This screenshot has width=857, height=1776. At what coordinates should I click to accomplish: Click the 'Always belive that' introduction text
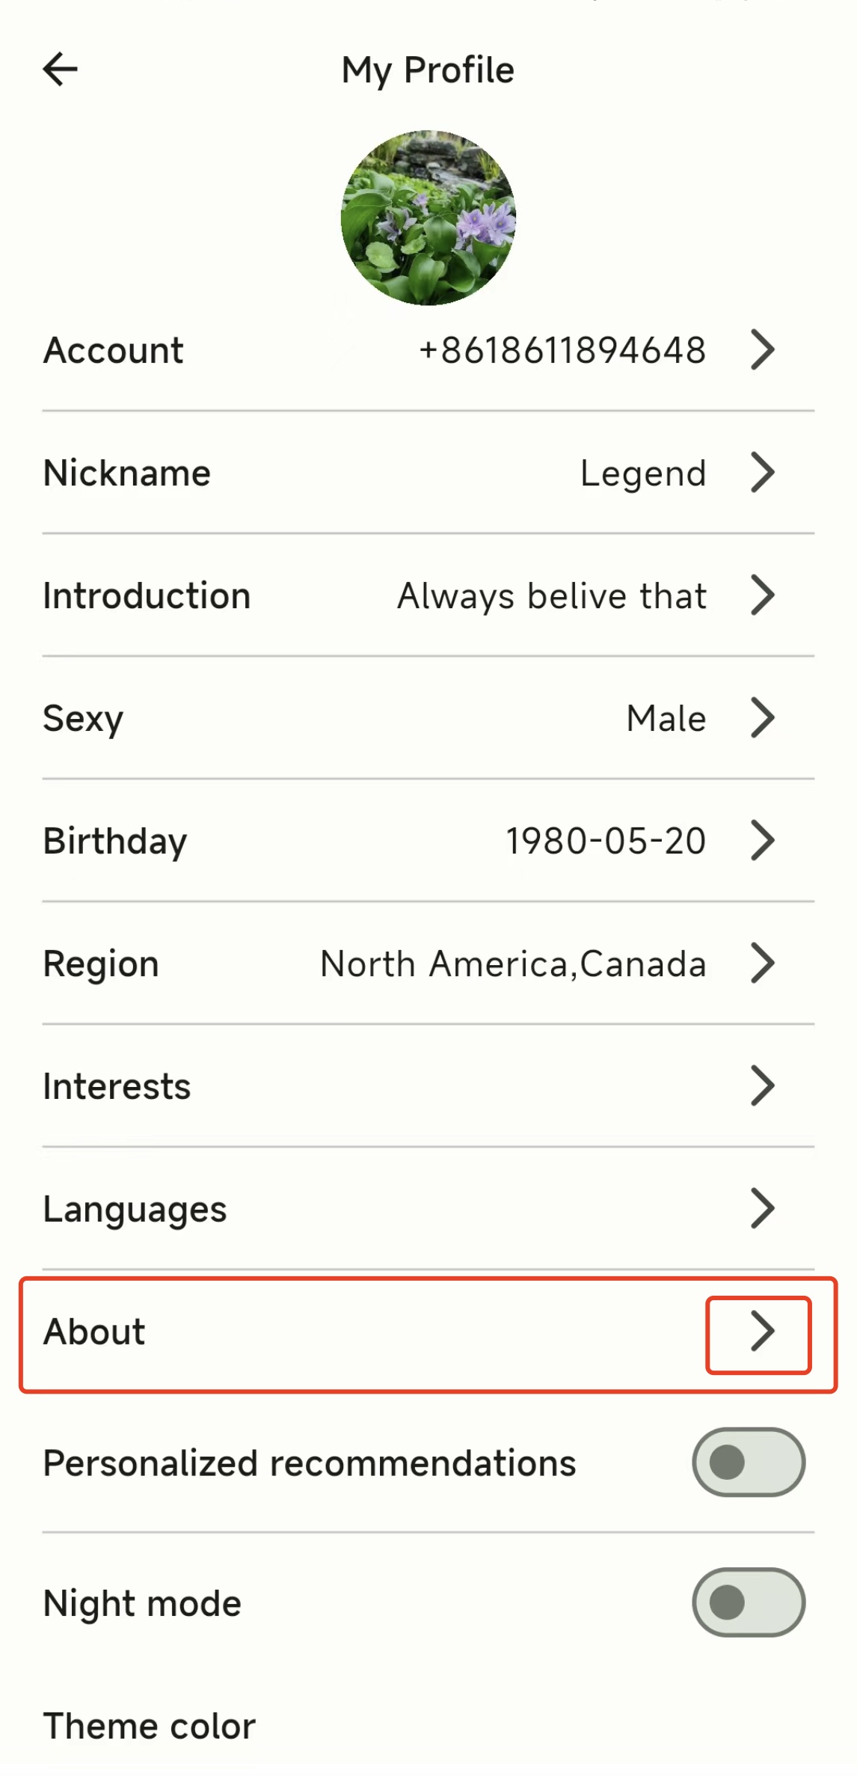point(552,595)
